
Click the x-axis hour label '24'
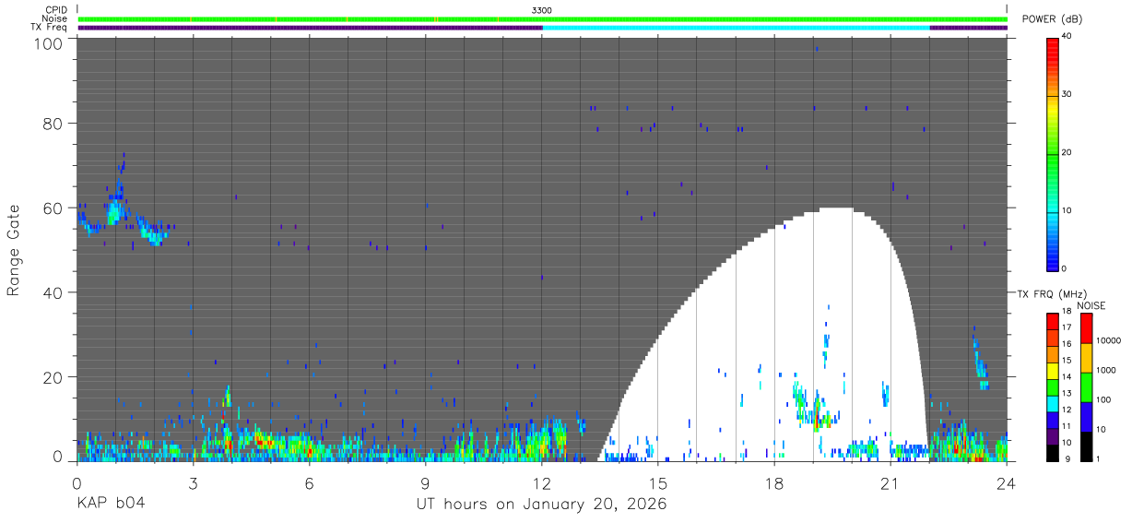pos(1007,482)
